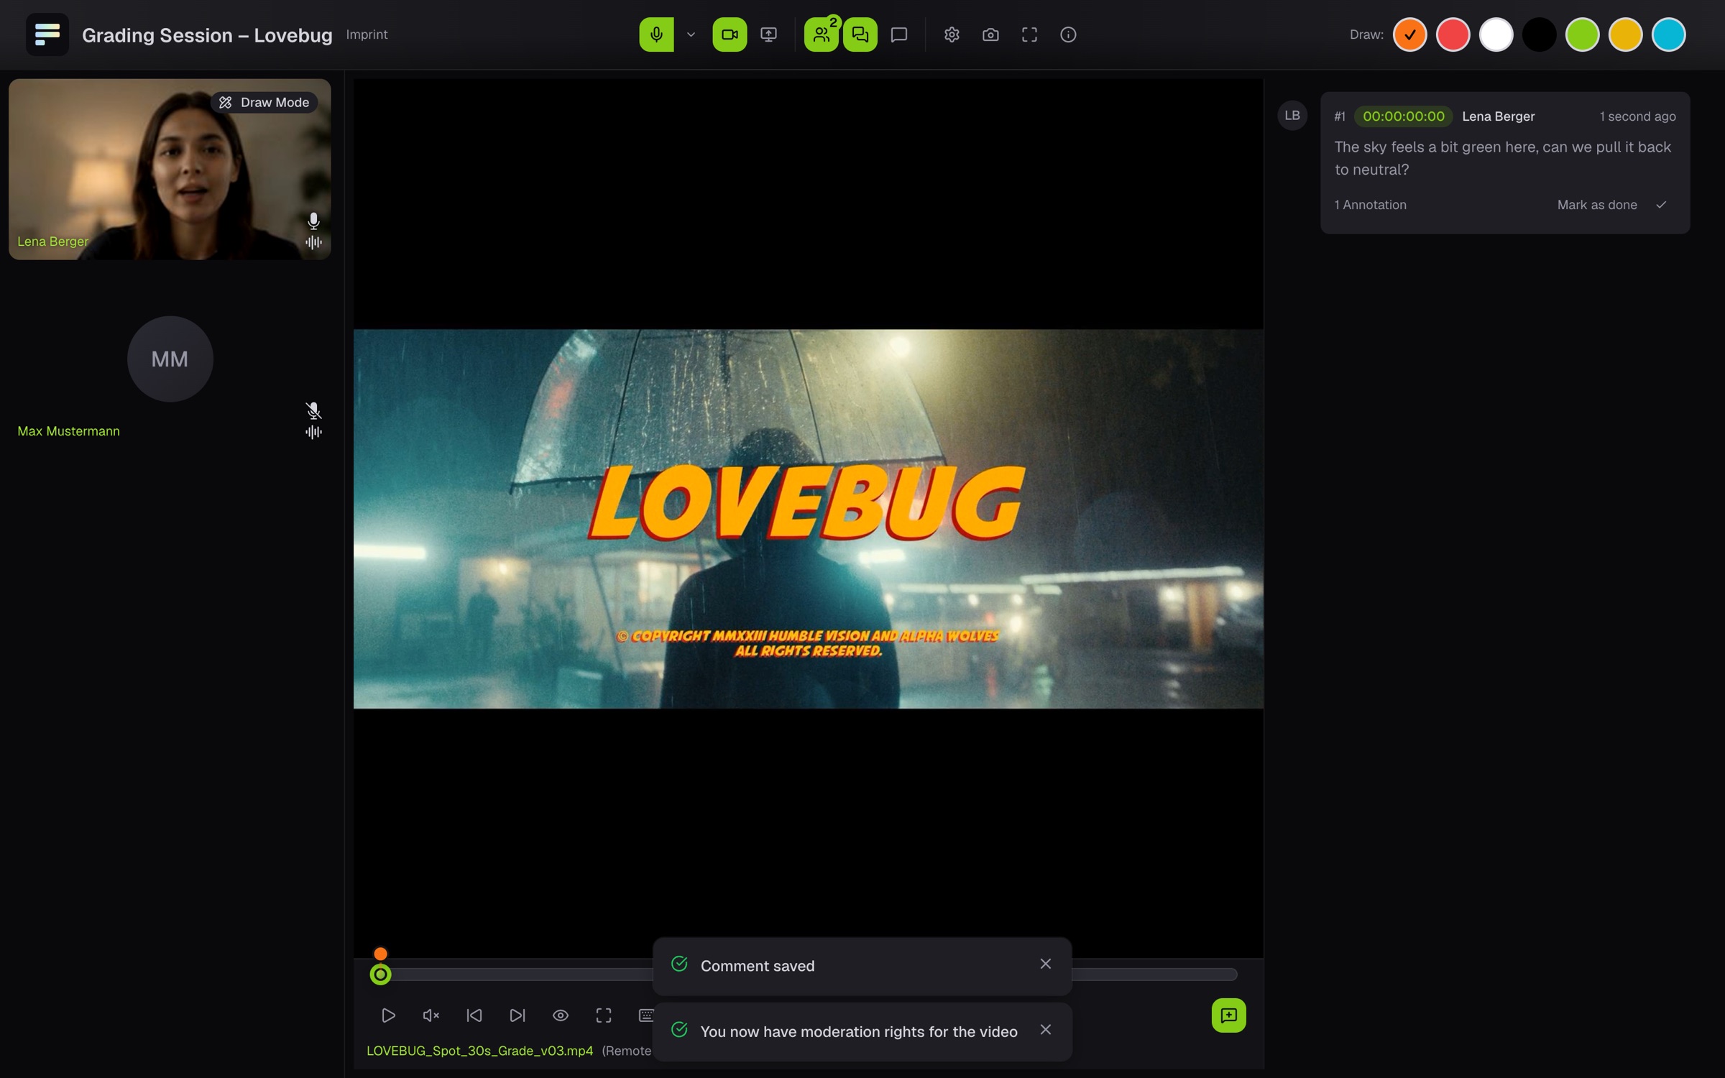Viewport: 1725px width, 1078px height.
Task: Expand the 1 Annotation link
Action: click(x=1370, y=205)
